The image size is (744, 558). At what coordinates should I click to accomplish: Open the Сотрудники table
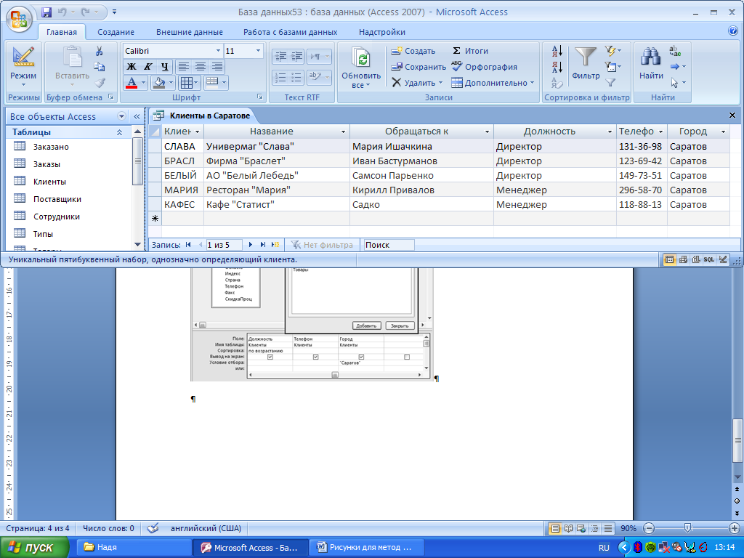pyautogui.click(x=56, y=217)
